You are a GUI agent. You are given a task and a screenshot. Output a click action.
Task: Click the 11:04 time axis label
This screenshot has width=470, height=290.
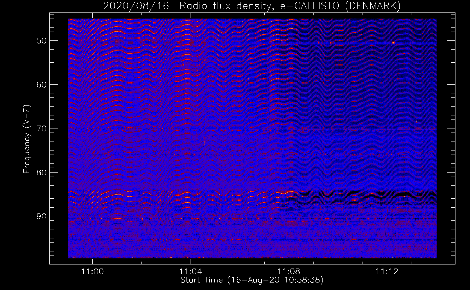pos(191,272)
